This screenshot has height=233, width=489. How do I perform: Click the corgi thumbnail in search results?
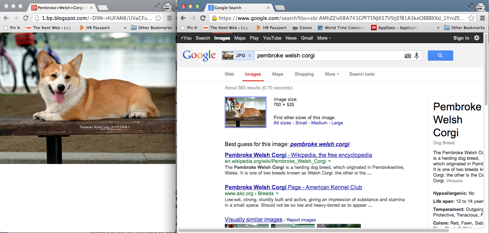tap(246, 112)
